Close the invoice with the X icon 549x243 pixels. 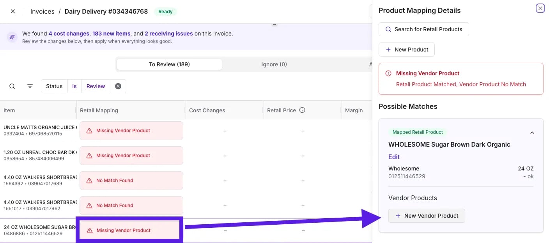tap(13, 11)
